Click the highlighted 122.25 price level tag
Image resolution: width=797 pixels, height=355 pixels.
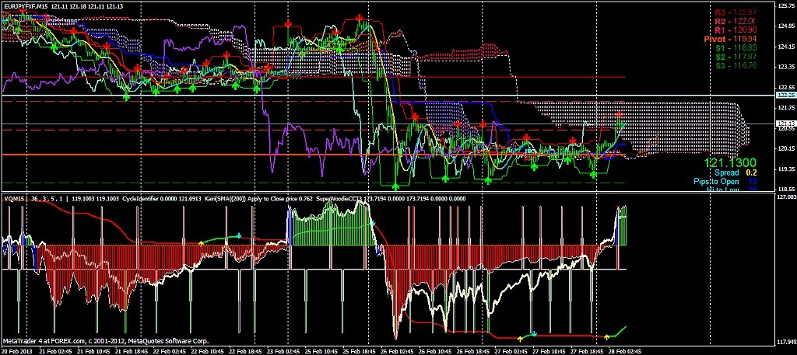pyautogui.click(x=786, y=95)
